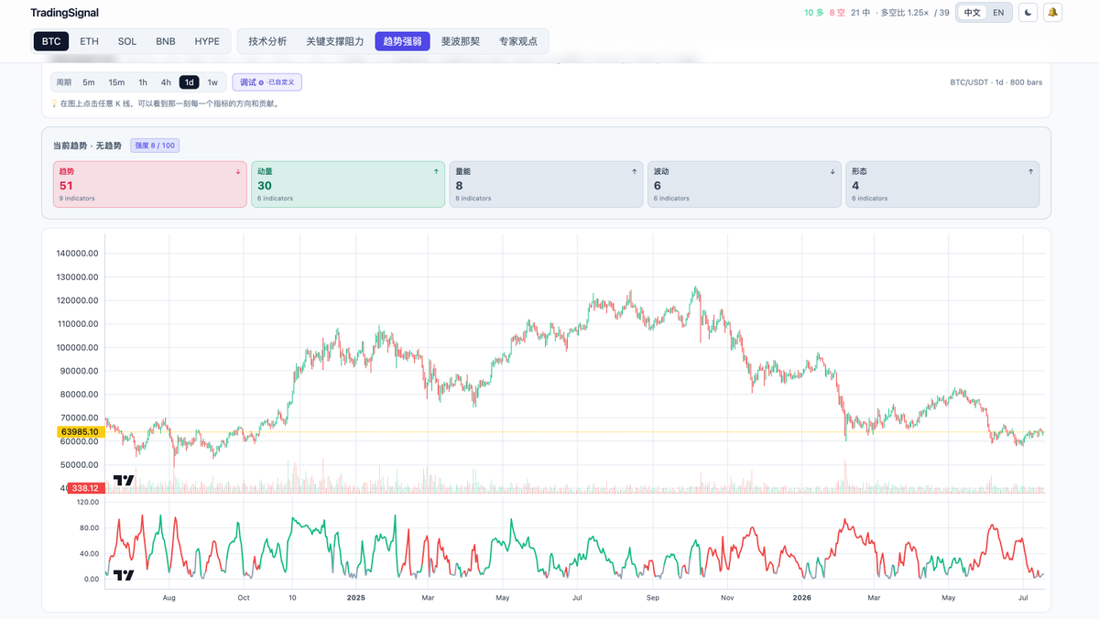Click the BTC/USDT · 1d · 800 bars label
Screen dimensions: 1099x619
click(x=996, y=82)
